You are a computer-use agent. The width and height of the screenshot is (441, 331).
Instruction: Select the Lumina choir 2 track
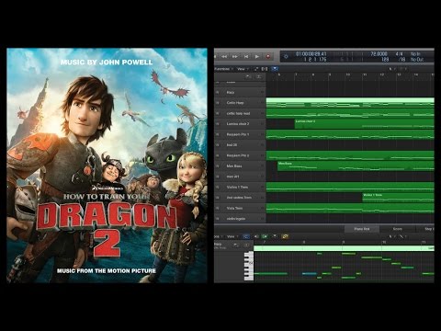coord(240,124)
